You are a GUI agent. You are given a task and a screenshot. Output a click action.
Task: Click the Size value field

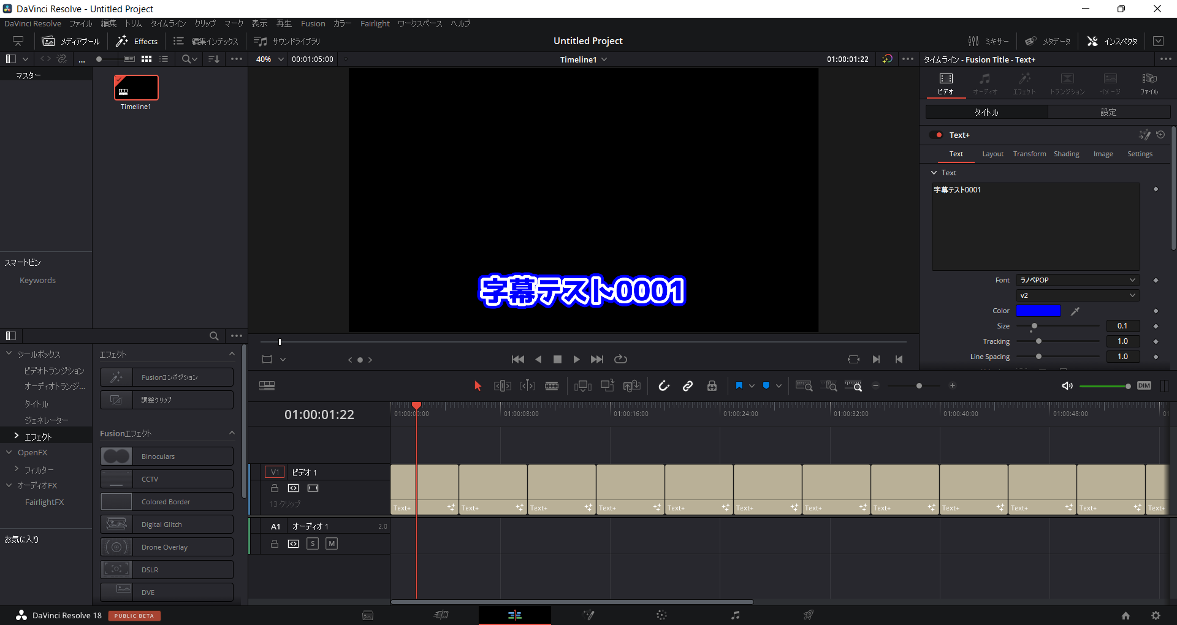(1123, 326)
